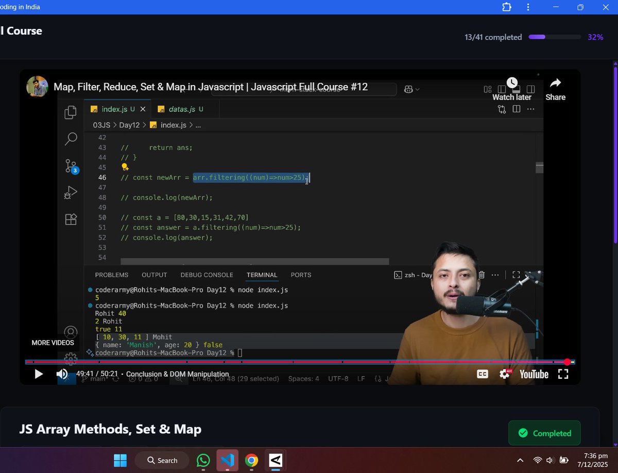The height and width of the screenshot is (473, 618).
Task: Click the VS Code minimap slider
Action: click(x=539, y=168)
